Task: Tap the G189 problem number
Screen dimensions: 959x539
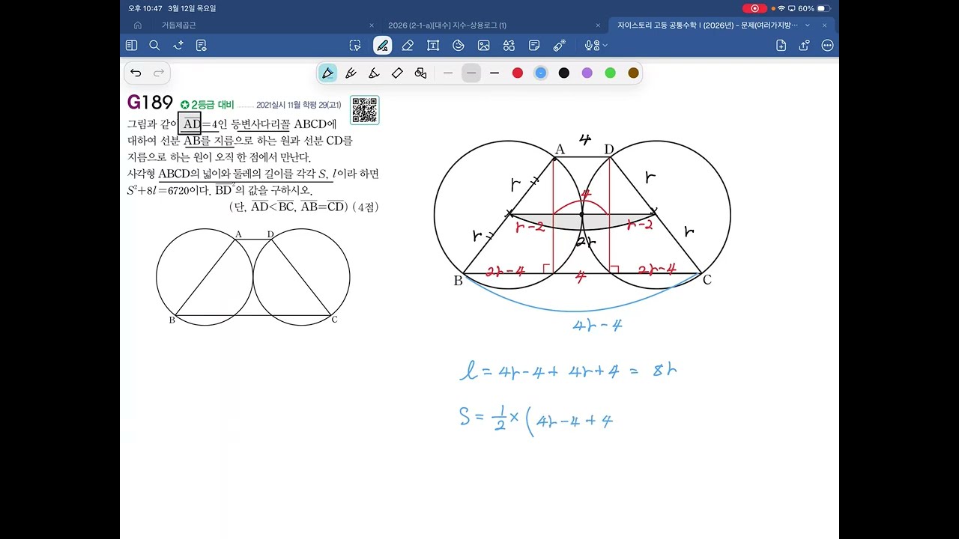Action: (x=150, y=103)
